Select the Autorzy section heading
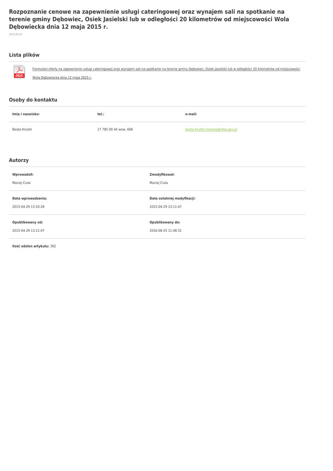 pos(19,160)
